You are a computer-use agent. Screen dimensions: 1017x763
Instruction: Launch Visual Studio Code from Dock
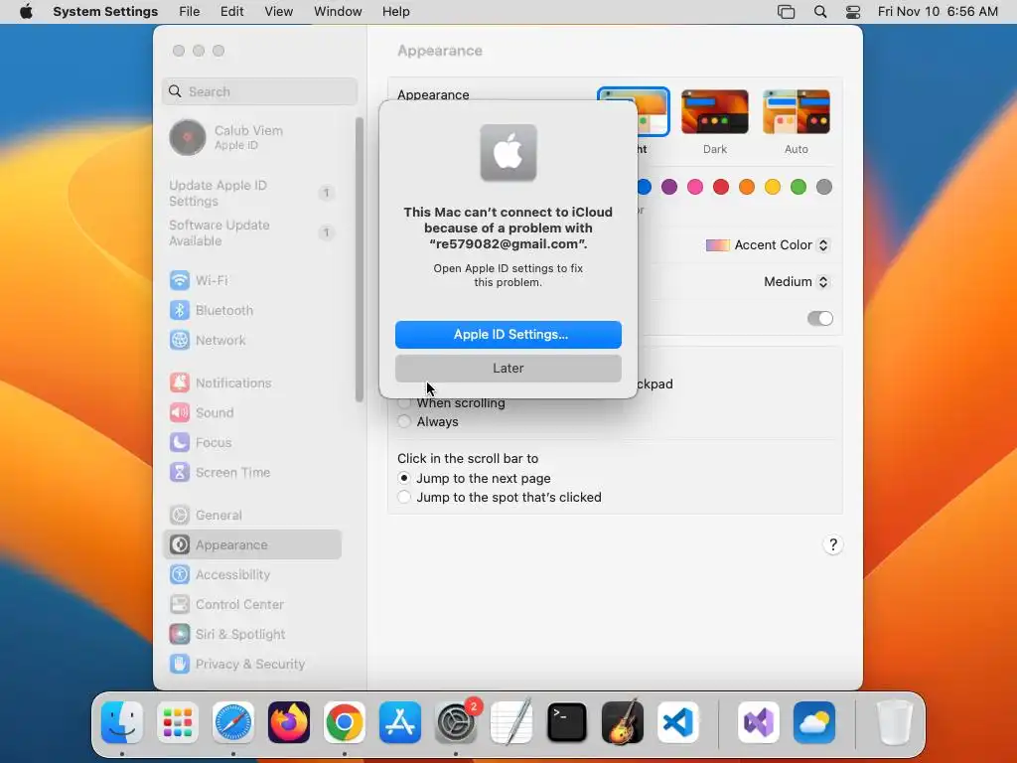coord(678,722)
